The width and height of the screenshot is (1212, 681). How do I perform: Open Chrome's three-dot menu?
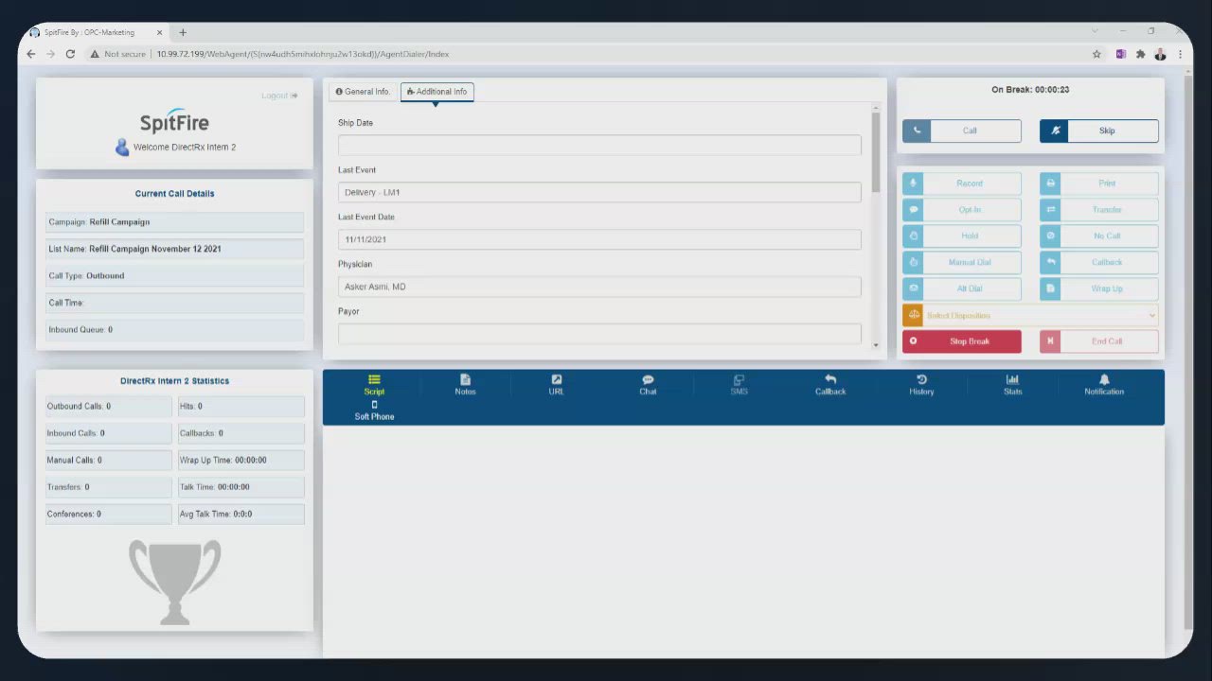click(1180, 54)
